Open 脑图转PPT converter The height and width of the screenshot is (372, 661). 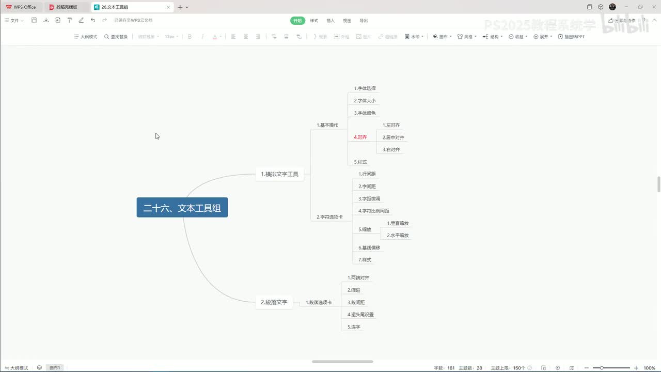point(571,37)
